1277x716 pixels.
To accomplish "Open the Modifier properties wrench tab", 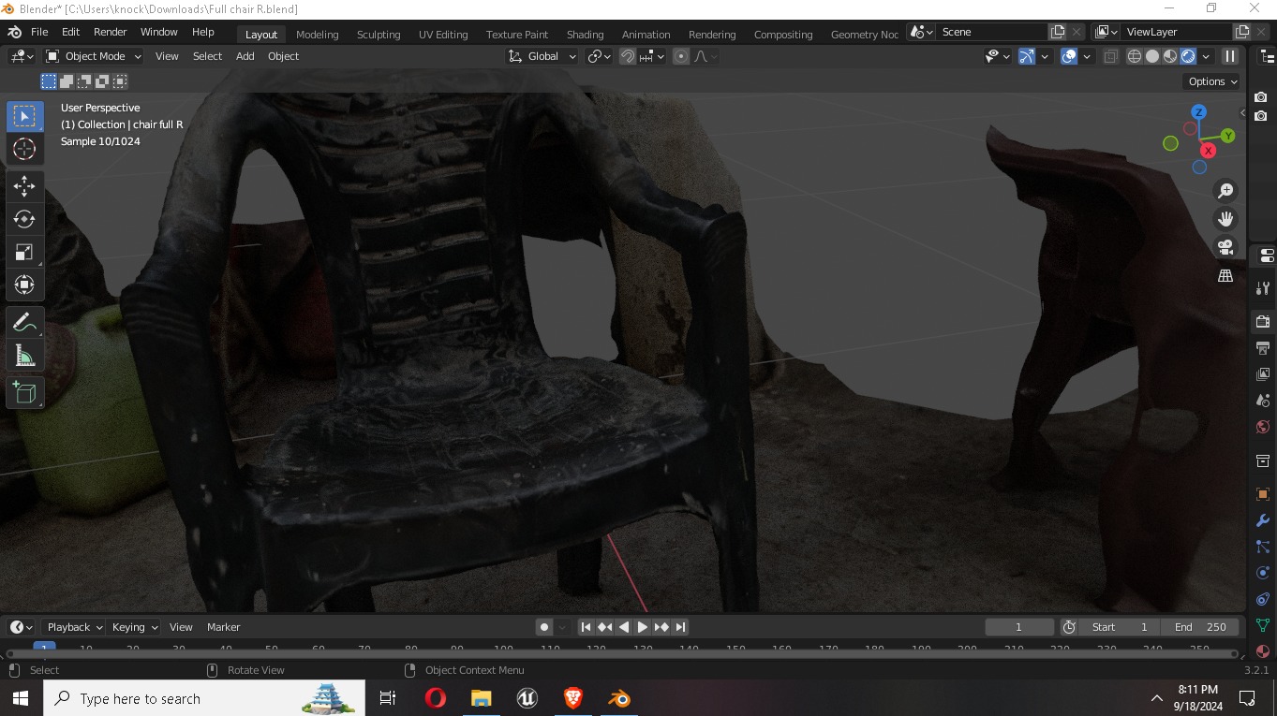I will tap(1263, 520).
